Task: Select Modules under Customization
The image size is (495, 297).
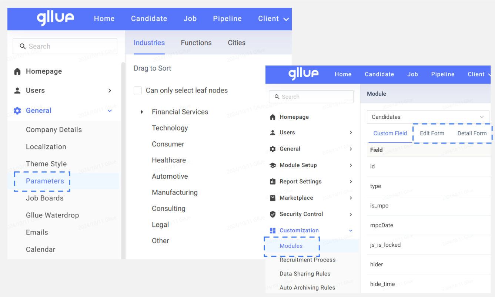Action: click(291, 246)
